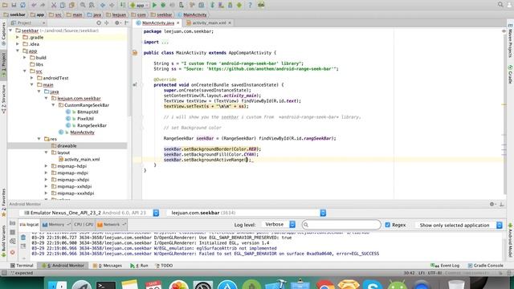Close the activity_main.xml tab
This screenshot has width=514, height=289.
(x=230, y=23)
